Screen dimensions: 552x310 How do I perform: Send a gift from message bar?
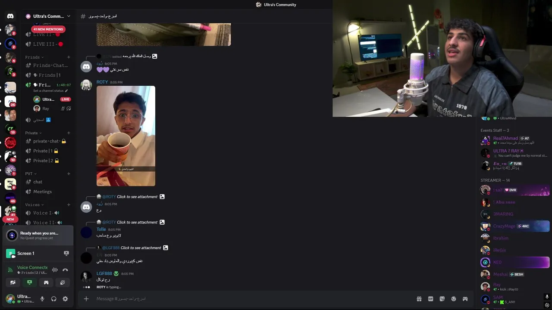(419, 299)
